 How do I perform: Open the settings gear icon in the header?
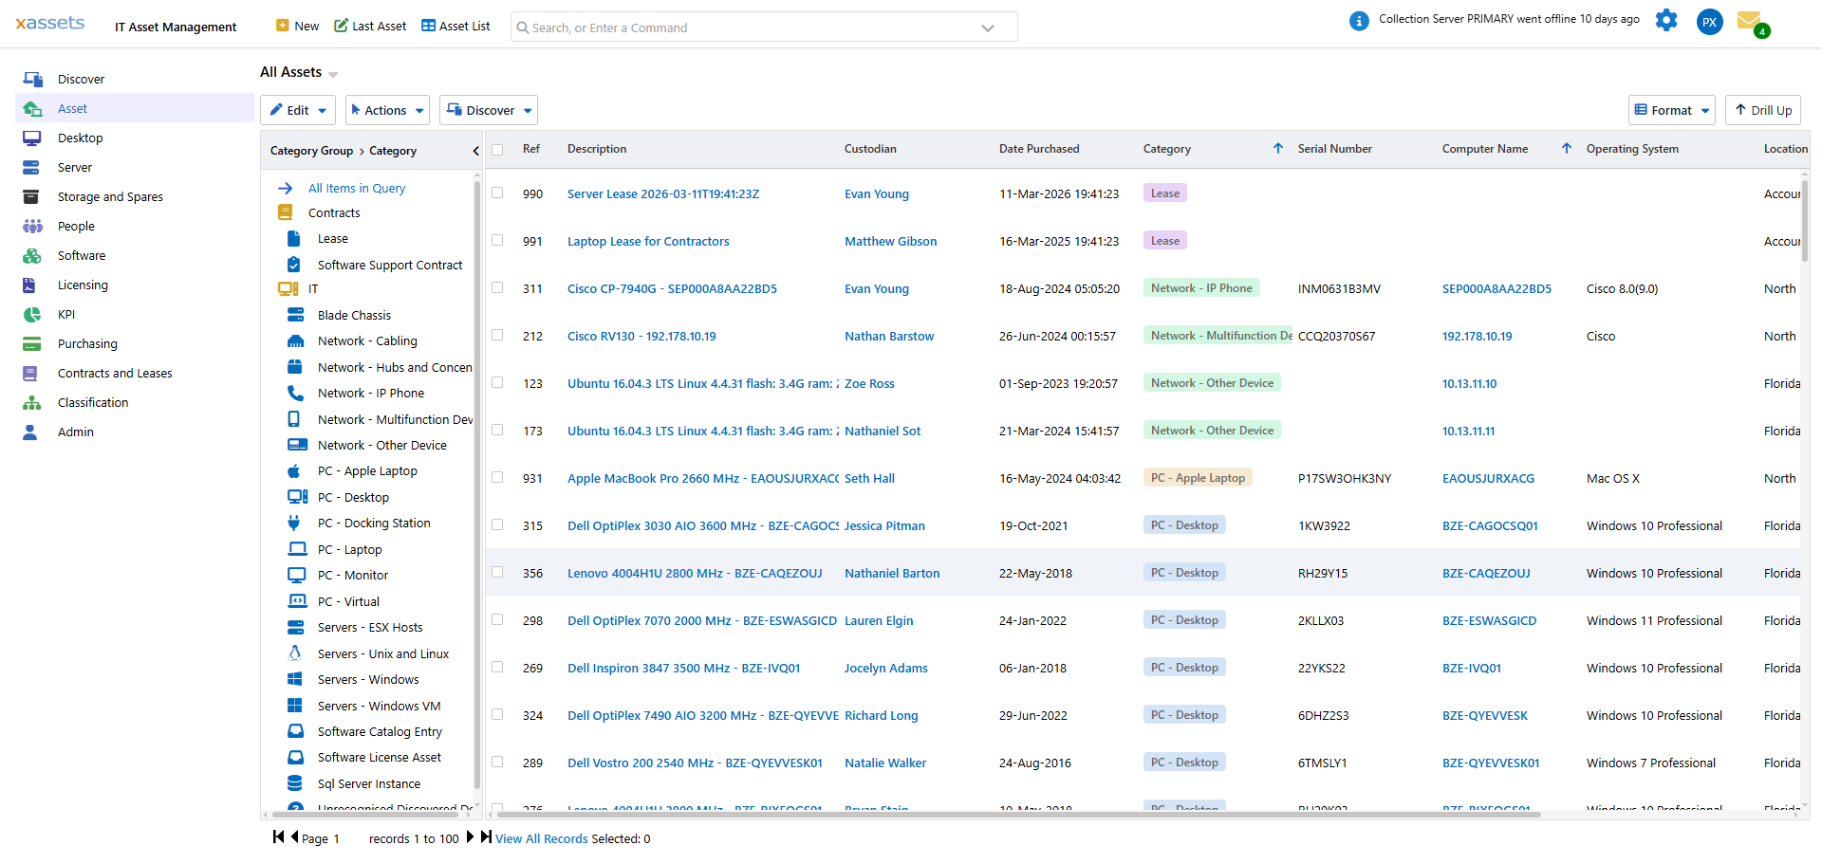click(x=1666, y=20)
